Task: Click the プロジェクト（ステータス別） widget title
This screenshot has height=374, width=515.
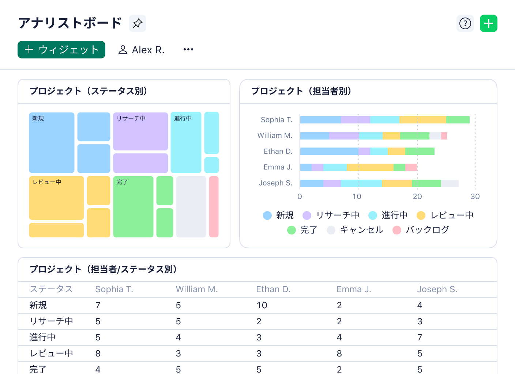Action: pyautogui.click(x=89, y=91)
